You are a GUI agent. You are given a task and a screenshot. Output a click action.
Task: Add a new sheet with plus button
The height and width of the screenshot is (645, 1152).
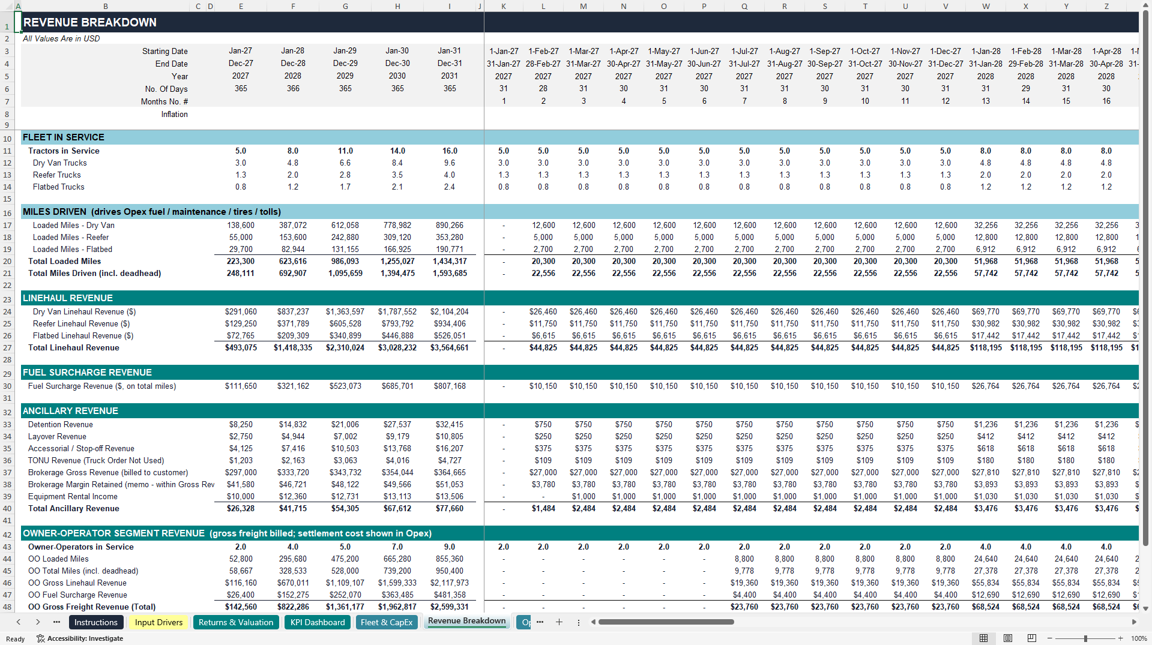point(559,622)
